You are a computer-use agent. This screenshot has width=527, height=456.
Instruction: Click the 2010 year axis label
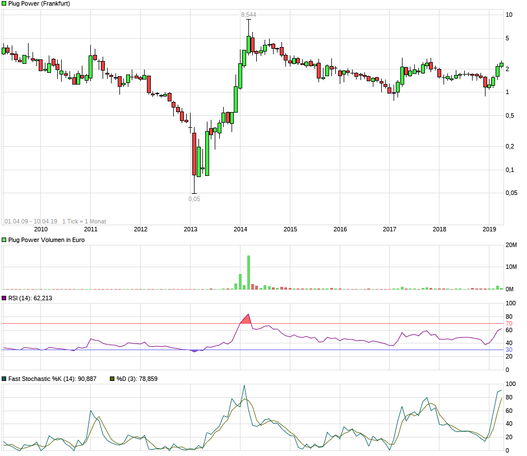(41, 229)
